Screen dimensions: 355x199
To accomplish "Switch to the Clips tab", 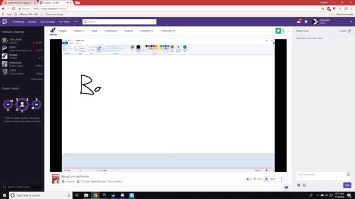I will click(94, 31).
